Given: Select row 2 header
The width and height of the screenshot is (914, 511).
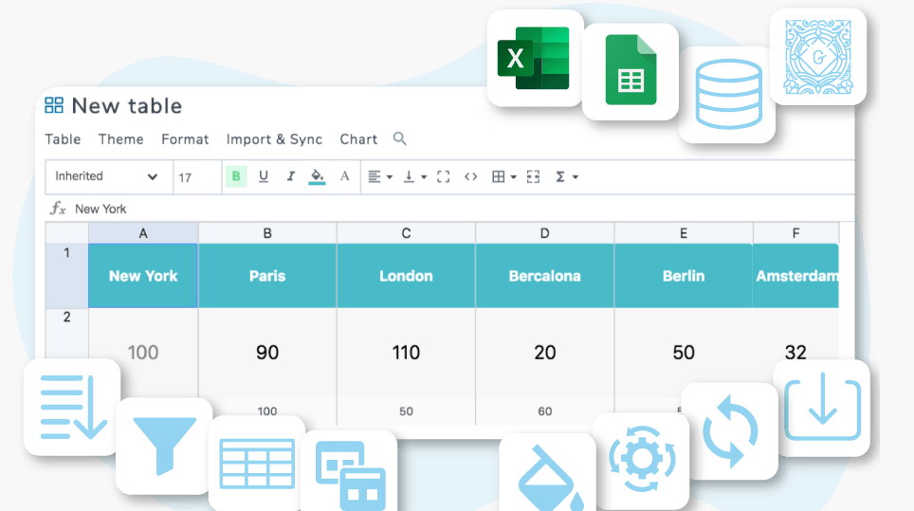Looking at the screenshot, I should [x=67, y=333].
